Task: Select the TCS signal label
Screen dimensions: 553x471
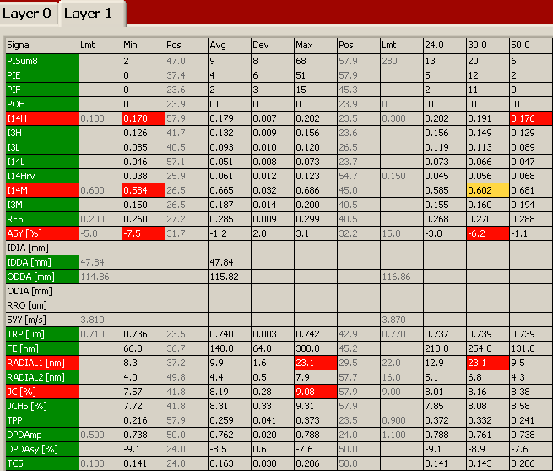Action: tap(42, 463)
